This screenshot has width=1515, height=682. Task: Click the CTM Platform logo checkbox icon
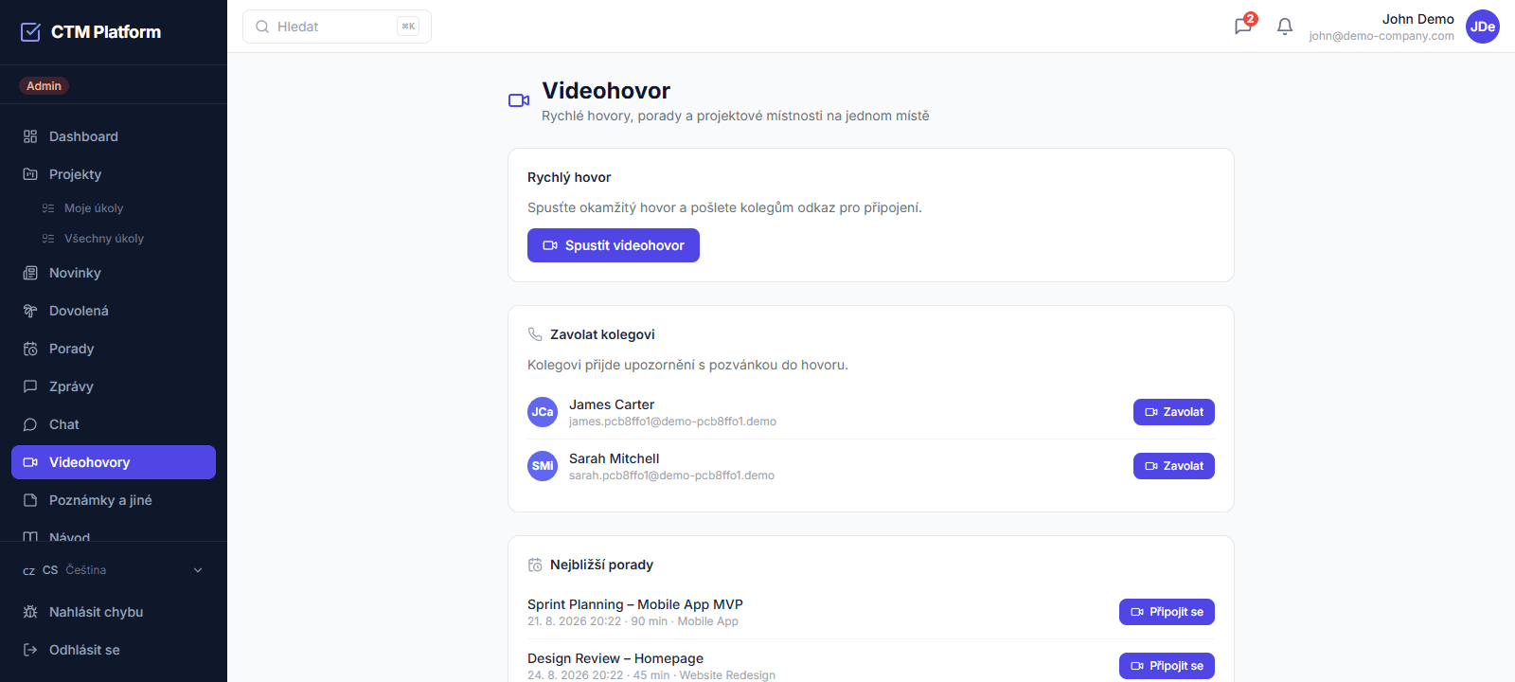30,32
